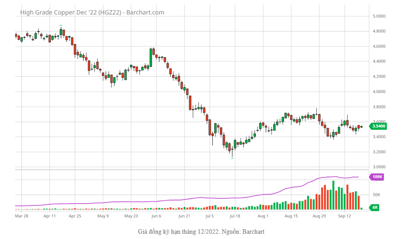This screenshot has width=412, height=239.
Task: Select the 5.0000 price axis label
Action: 379,16
